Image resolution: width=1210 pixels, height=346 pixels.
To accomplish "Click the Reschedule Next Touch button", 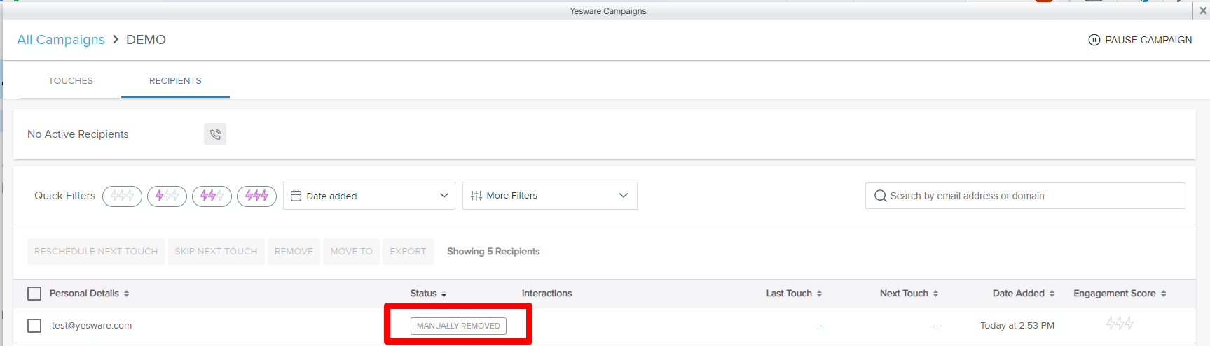I will (96, 252).
